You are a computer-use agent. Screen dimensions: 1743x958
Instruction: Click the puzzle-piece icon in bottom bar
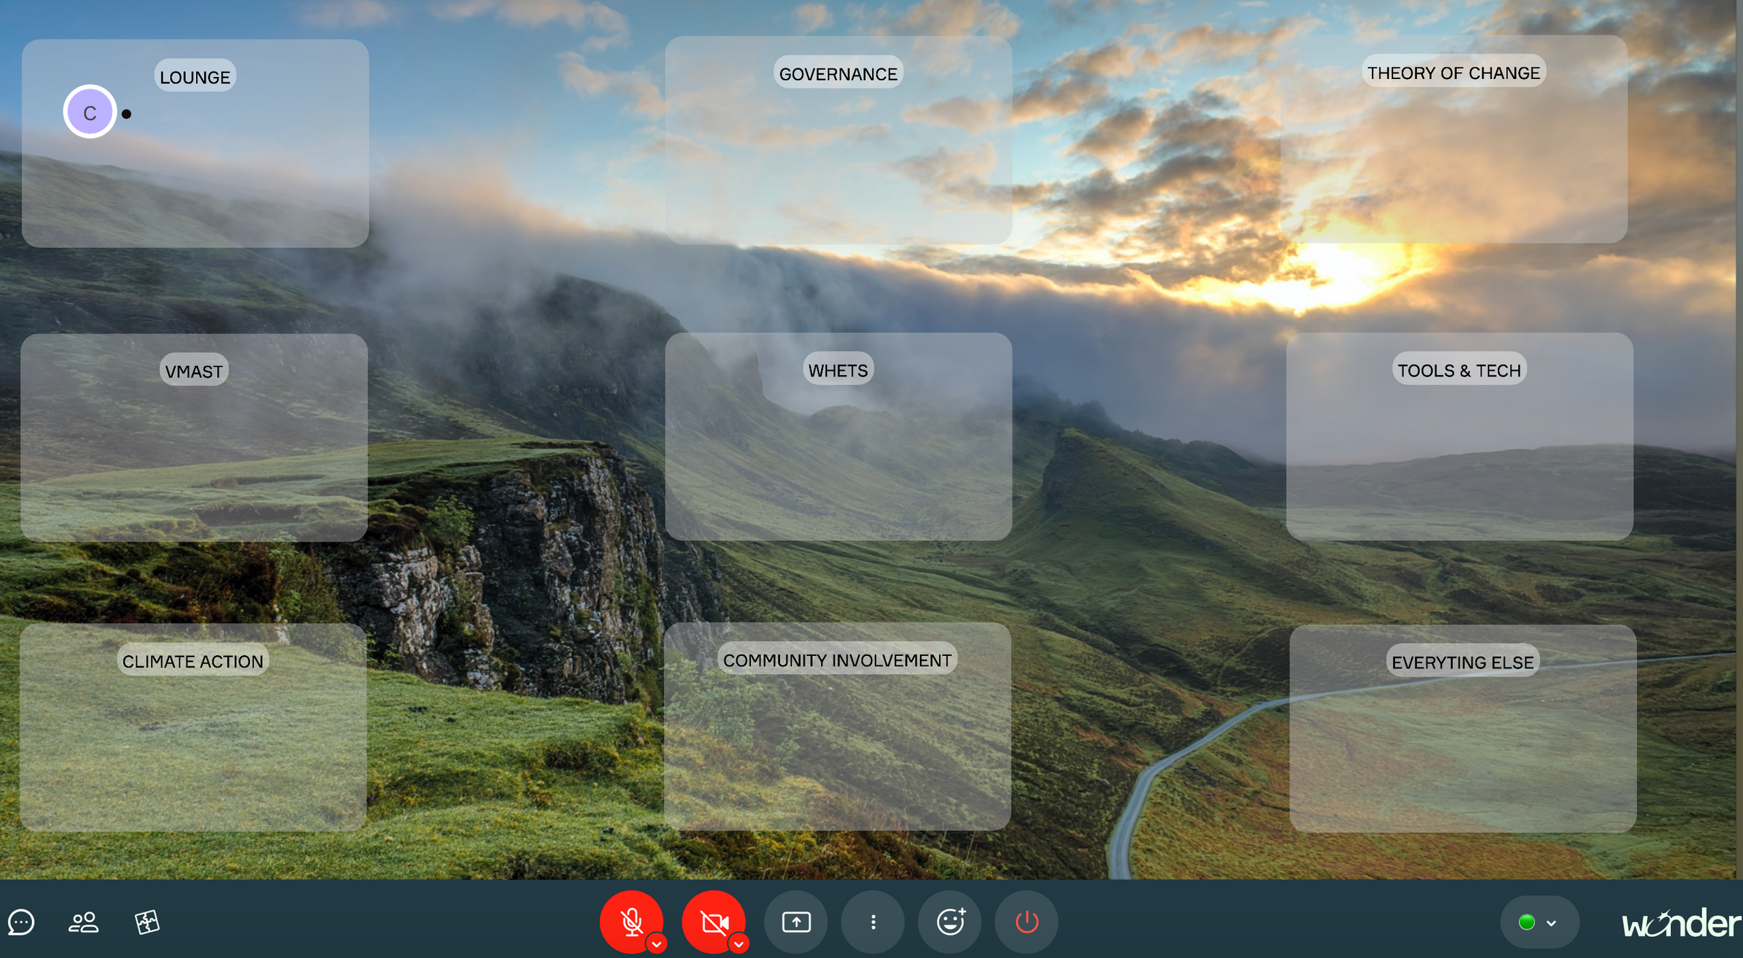tap(146, 923)
